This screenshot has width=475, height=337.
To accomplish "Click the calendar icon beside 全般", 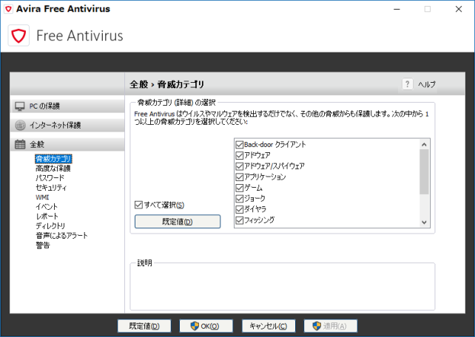I will [20, 144].
